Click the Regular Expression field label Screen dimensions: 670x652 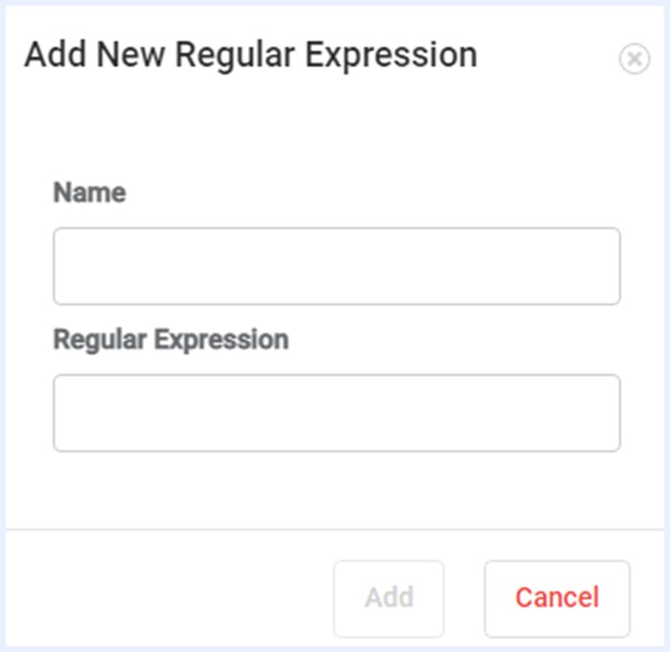point(170,339)
